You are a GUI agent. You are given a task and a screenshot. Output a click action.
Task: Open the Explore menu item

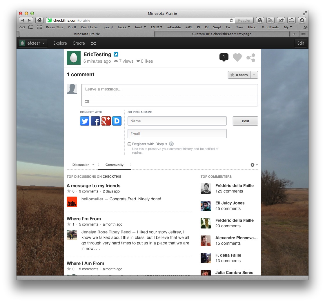coord(60,43)
